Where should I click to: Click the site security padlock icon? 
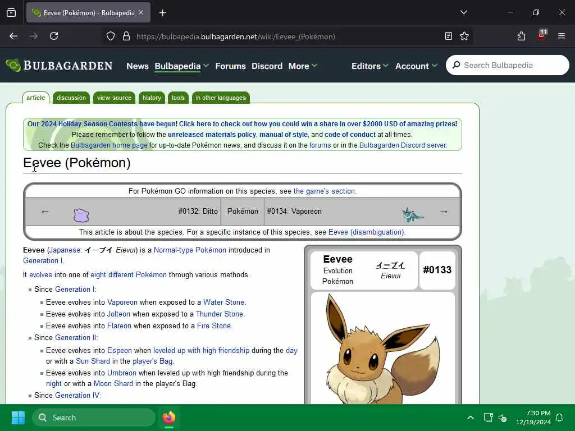pyautogui.click(x=126, y=36)
